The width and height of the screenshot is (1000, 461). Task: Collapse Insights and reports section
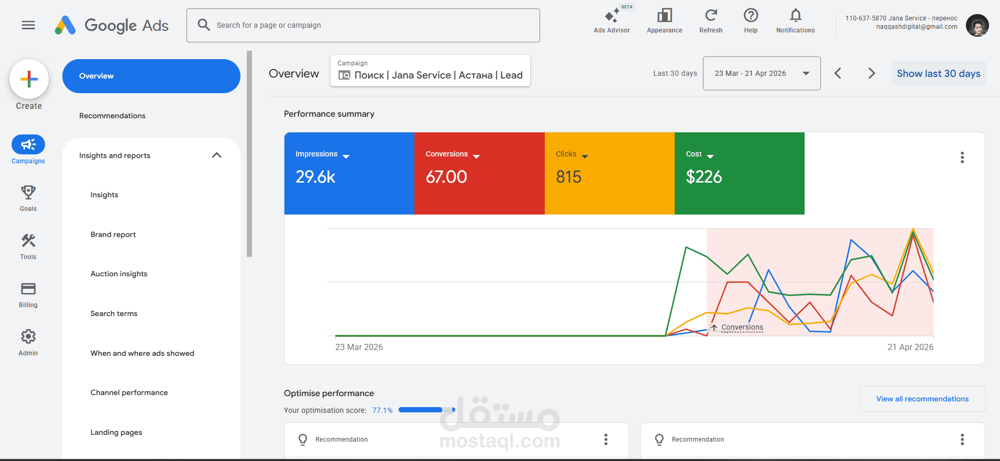[216, 155]
